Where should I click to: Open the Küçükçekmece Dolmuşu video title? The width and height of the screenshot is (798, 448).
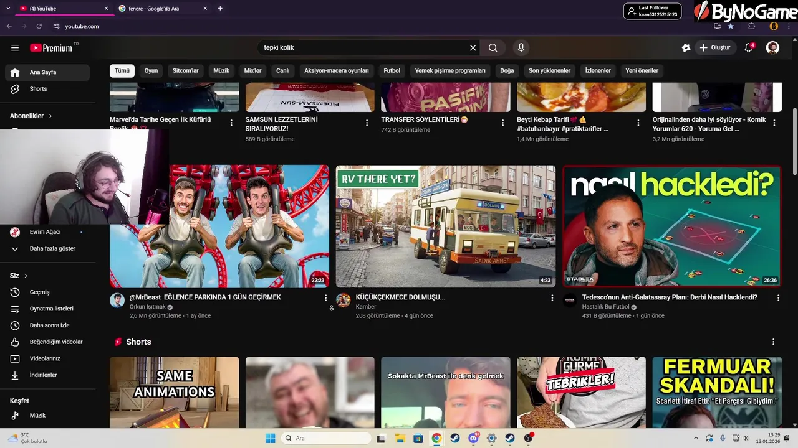pyautogui.click(x=400, y=297)
